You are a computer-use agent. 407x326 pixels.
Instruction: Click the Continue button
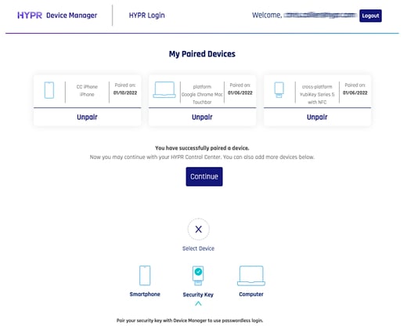(x=204, y=176)
